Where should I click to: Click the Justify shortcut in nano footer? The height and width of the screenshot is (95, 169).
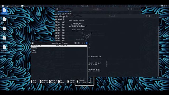(71, 82)
